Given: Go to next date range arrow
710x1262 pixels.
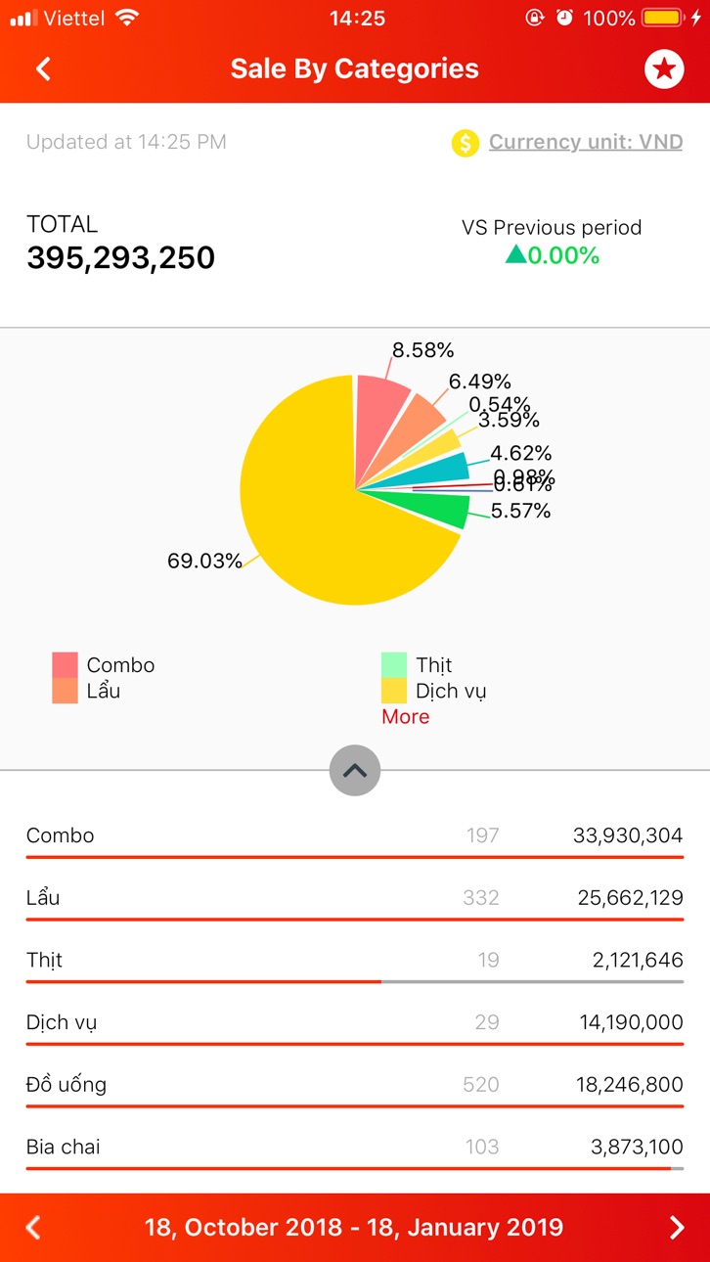Looking at the screenshot, I should (677, 1227).
